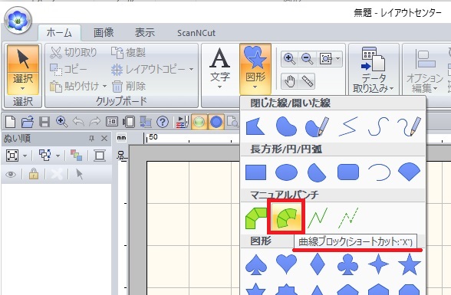Select the solid green running line tool
The image size is (451, 295).
(x=318, y=218)
